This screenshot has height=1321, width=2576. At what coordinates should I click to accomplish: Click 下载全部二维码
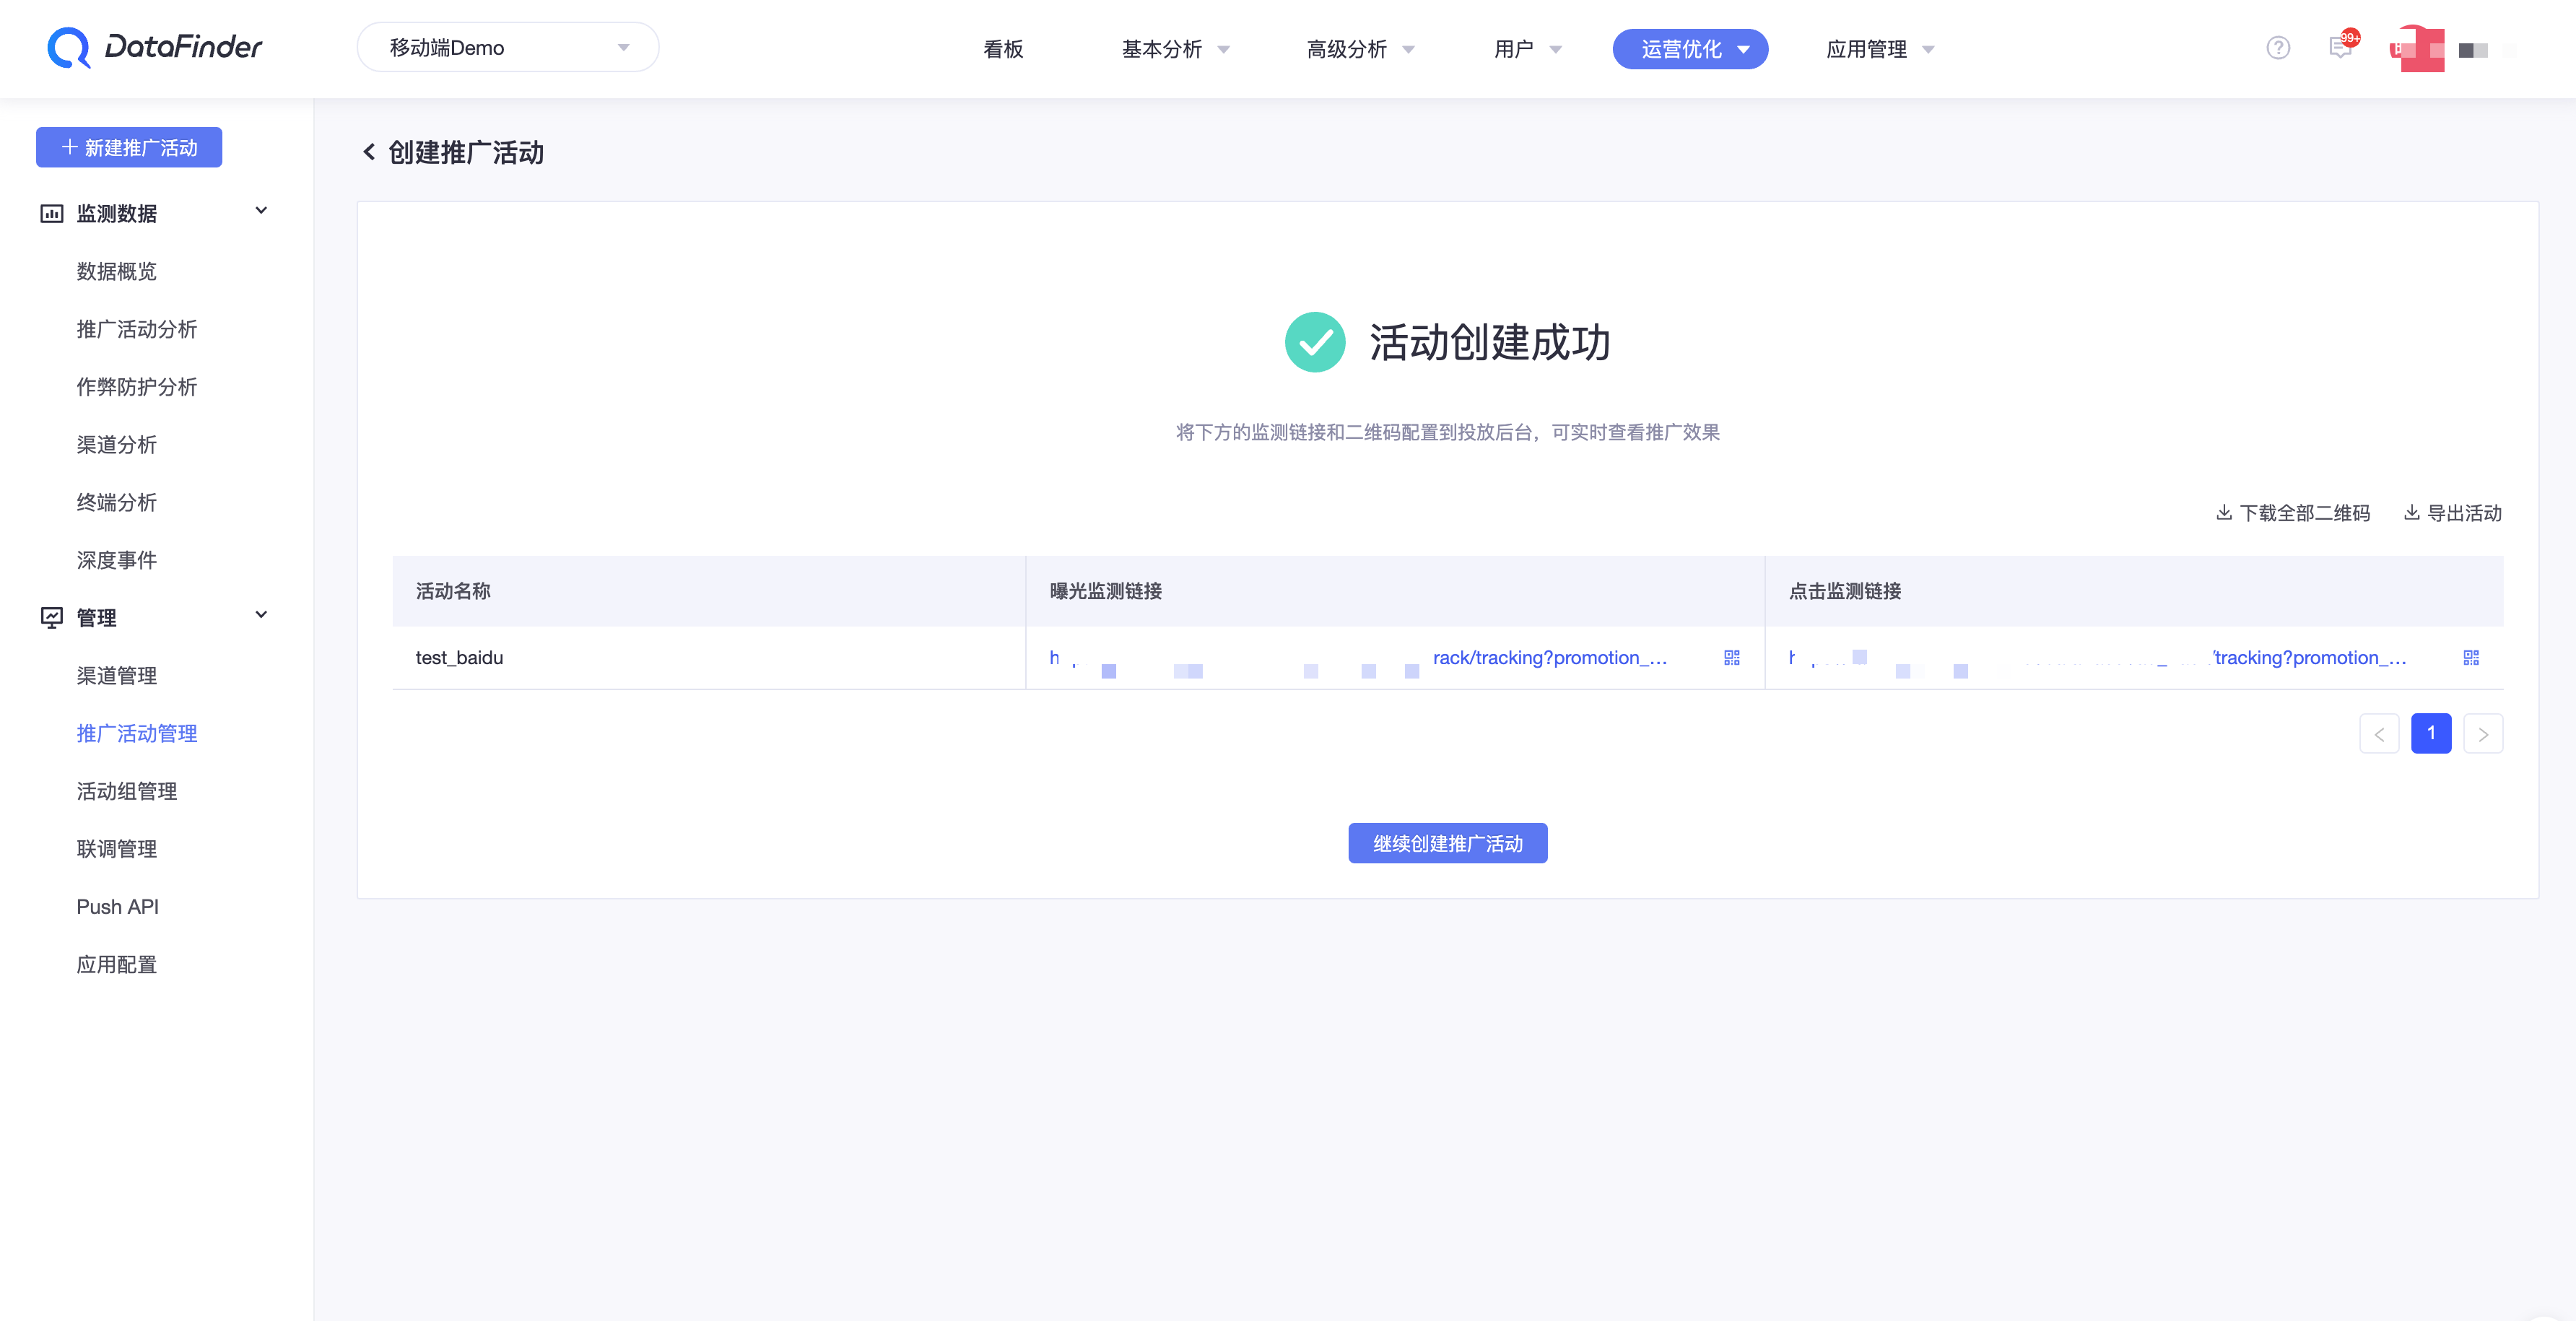pos(2293,513)
